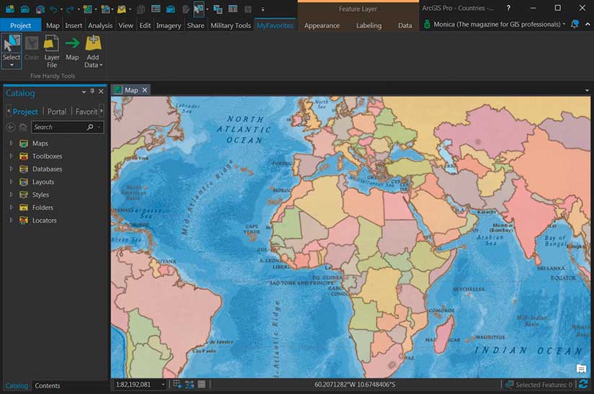The image size is (594, 394).
Task: Click the home icon in the Catalog pane
Action: pos(23,127)
